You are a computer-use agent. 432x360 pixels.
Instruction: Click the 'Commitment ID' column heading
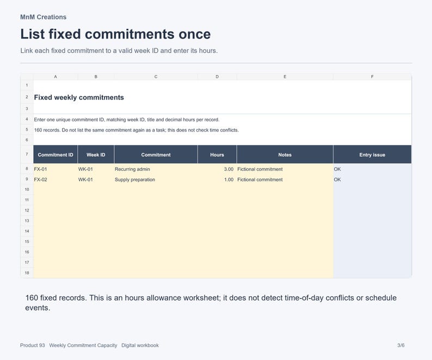tap(55, 154)
